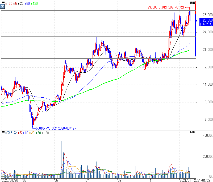The height and width of the screenshot is (182, 213).
Task: Click the 14,000 price axis label
Action: pos(208,85)
